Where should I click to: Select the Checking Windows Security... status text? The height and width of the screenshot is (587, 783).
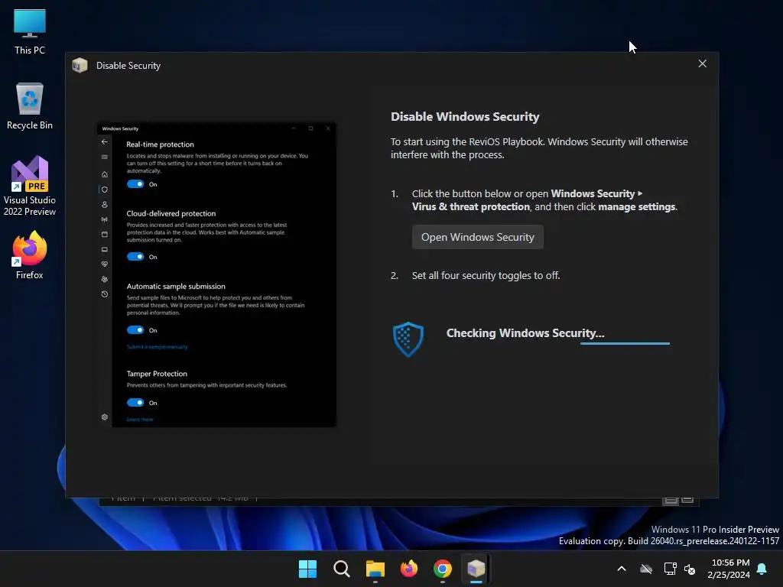coord(525,333)
